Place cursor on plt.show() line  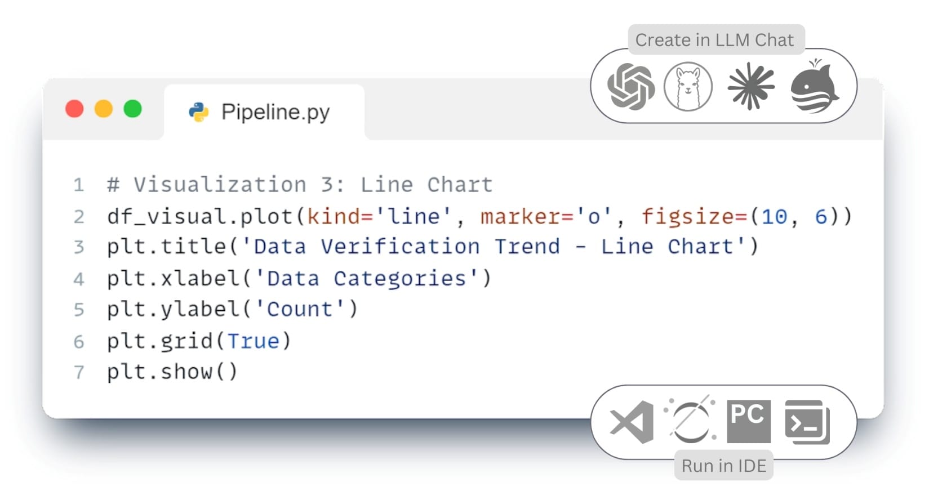click(x=172, y=372)
